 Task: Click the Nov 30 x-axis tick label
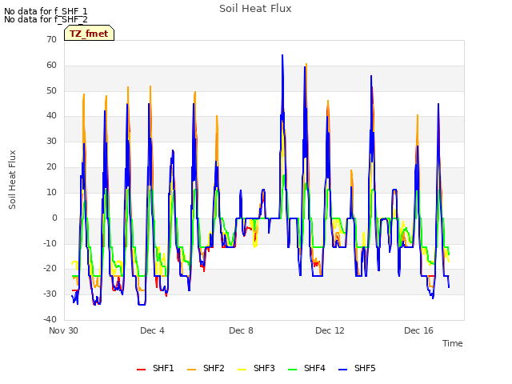point(63,330)
